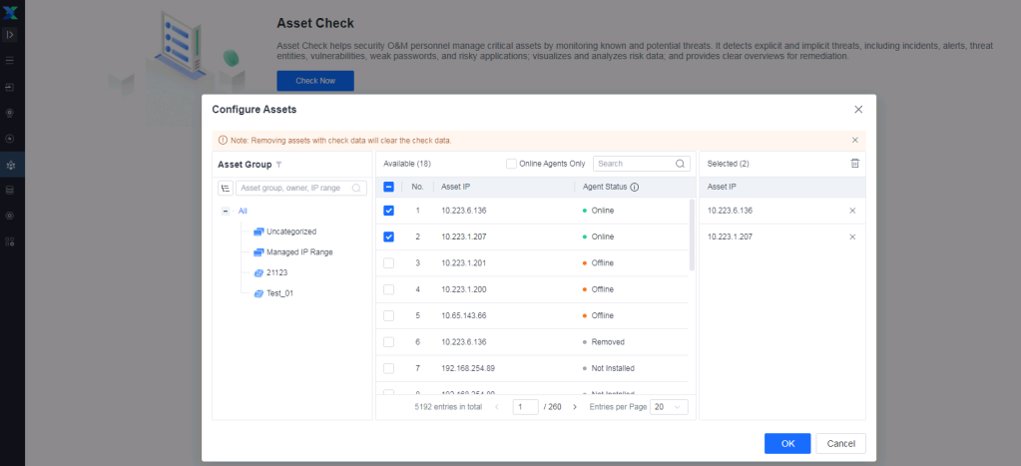Click the lightning bolt circle sidebar icon
Viewport: 1021px width, 466px height.
click(x=10, y=139)
